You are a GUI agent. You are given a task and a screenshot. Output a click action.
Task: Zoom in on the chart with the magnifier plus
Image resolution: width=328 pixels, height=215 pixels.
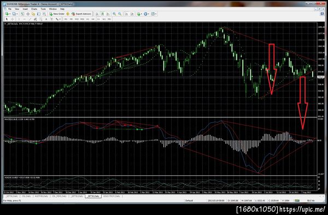pyautogui.click(x=114, y=14)
